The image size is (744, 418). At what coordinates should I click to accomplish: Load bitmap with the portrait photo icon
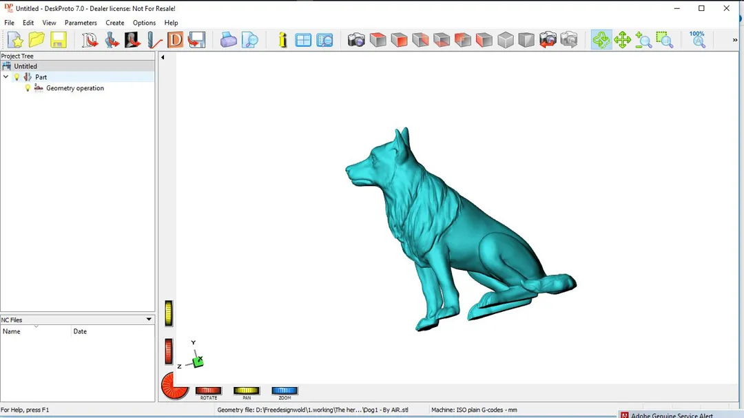[132, 40]
